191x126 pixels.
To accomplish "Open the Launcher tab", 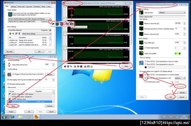I will coord(29,7).
